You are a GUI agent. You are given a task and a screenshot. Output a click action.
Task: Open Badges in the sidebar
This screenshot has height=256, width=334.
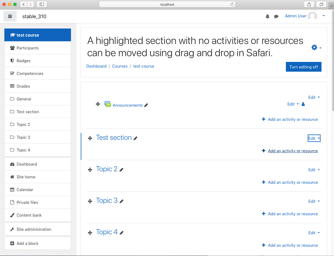[38, 61]
